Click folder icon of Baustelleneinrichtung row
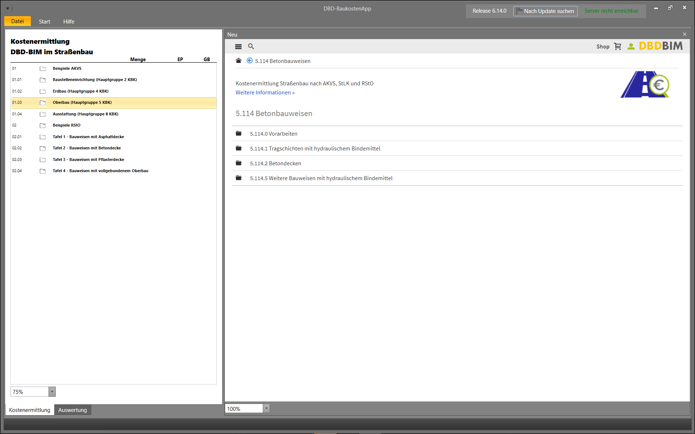 tap(43, 80)
